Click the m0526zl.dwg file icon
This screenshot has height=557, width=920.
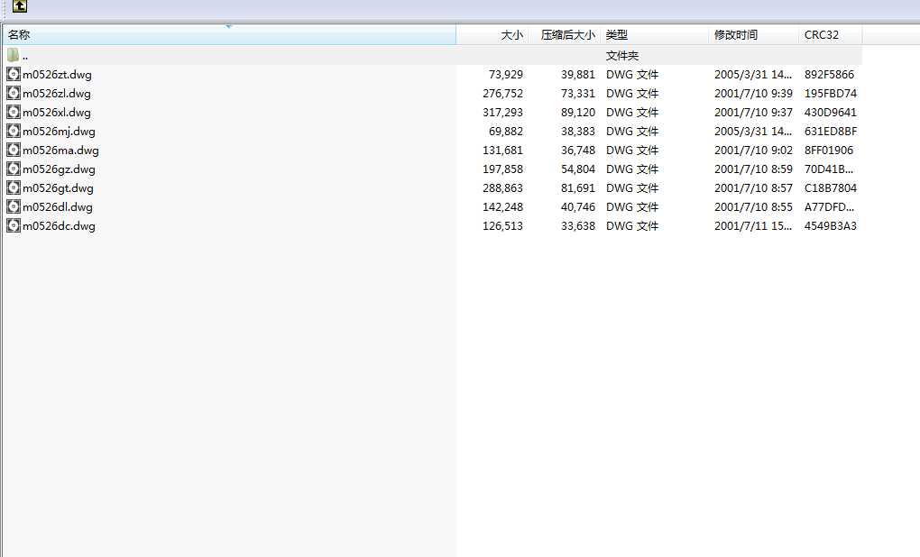[13, 93]
